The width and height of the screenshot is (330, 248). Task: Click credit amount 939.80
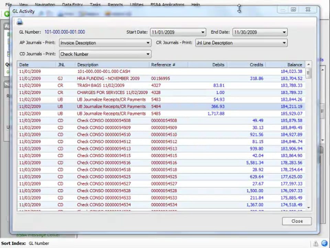[x=256, y=149]
